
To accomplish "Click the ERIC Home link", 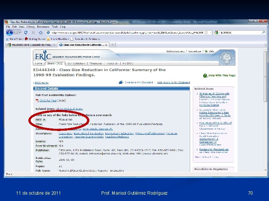I will (x=41, y=83).
